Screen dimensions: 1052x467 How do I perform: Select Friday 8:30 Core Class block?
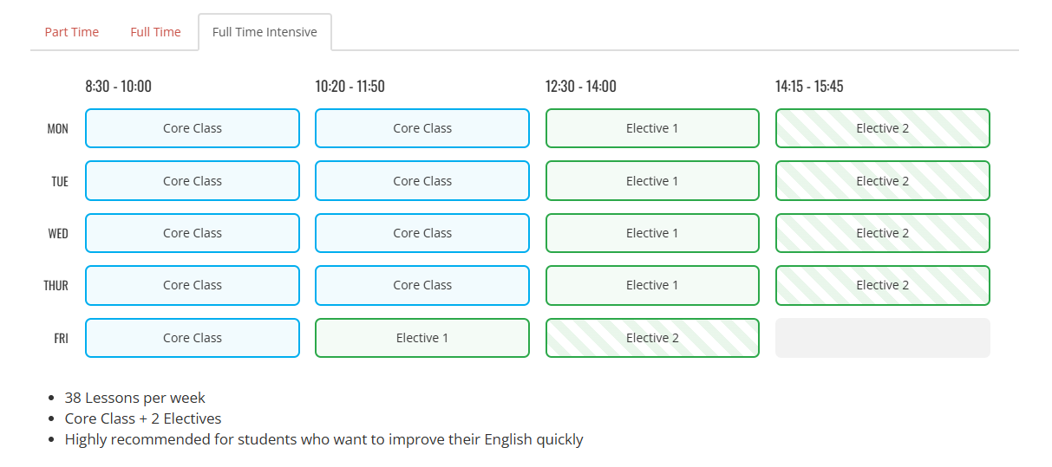[193, 338]
